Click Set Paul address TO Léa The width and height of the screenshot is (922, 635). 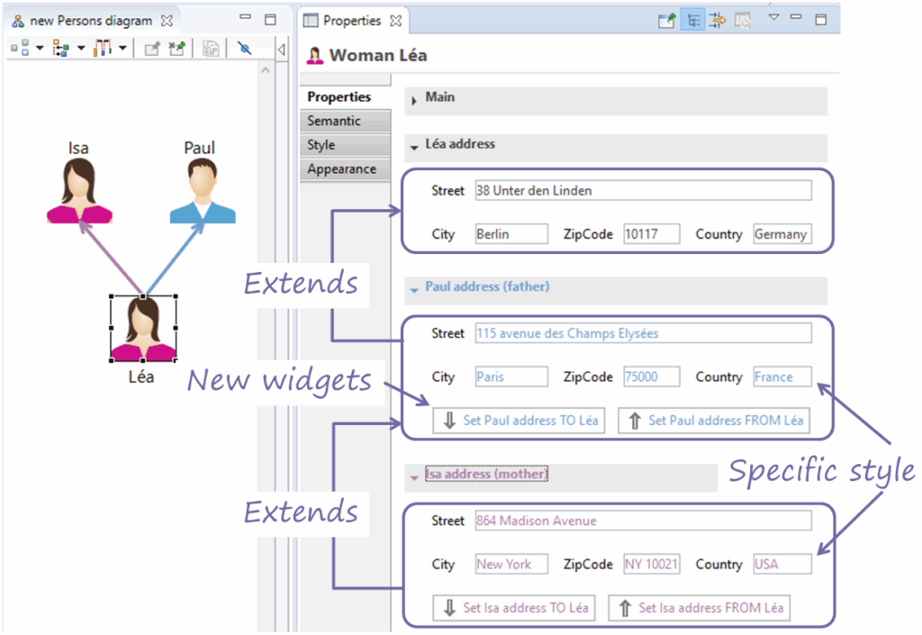(x=519, y=420)
